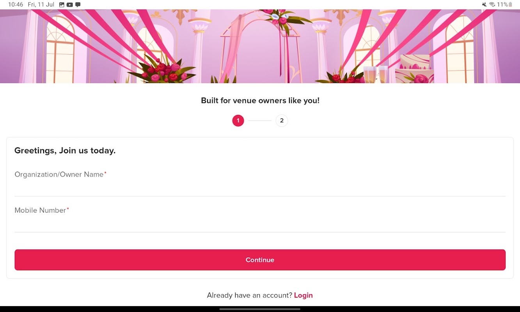Tap the YouTube notification icon
Screen dimensions: 520x312
(x=69, y=5)
